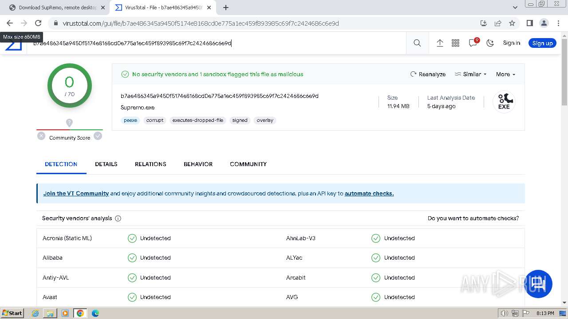Click the Supremo.exe file name

[138, 108]
